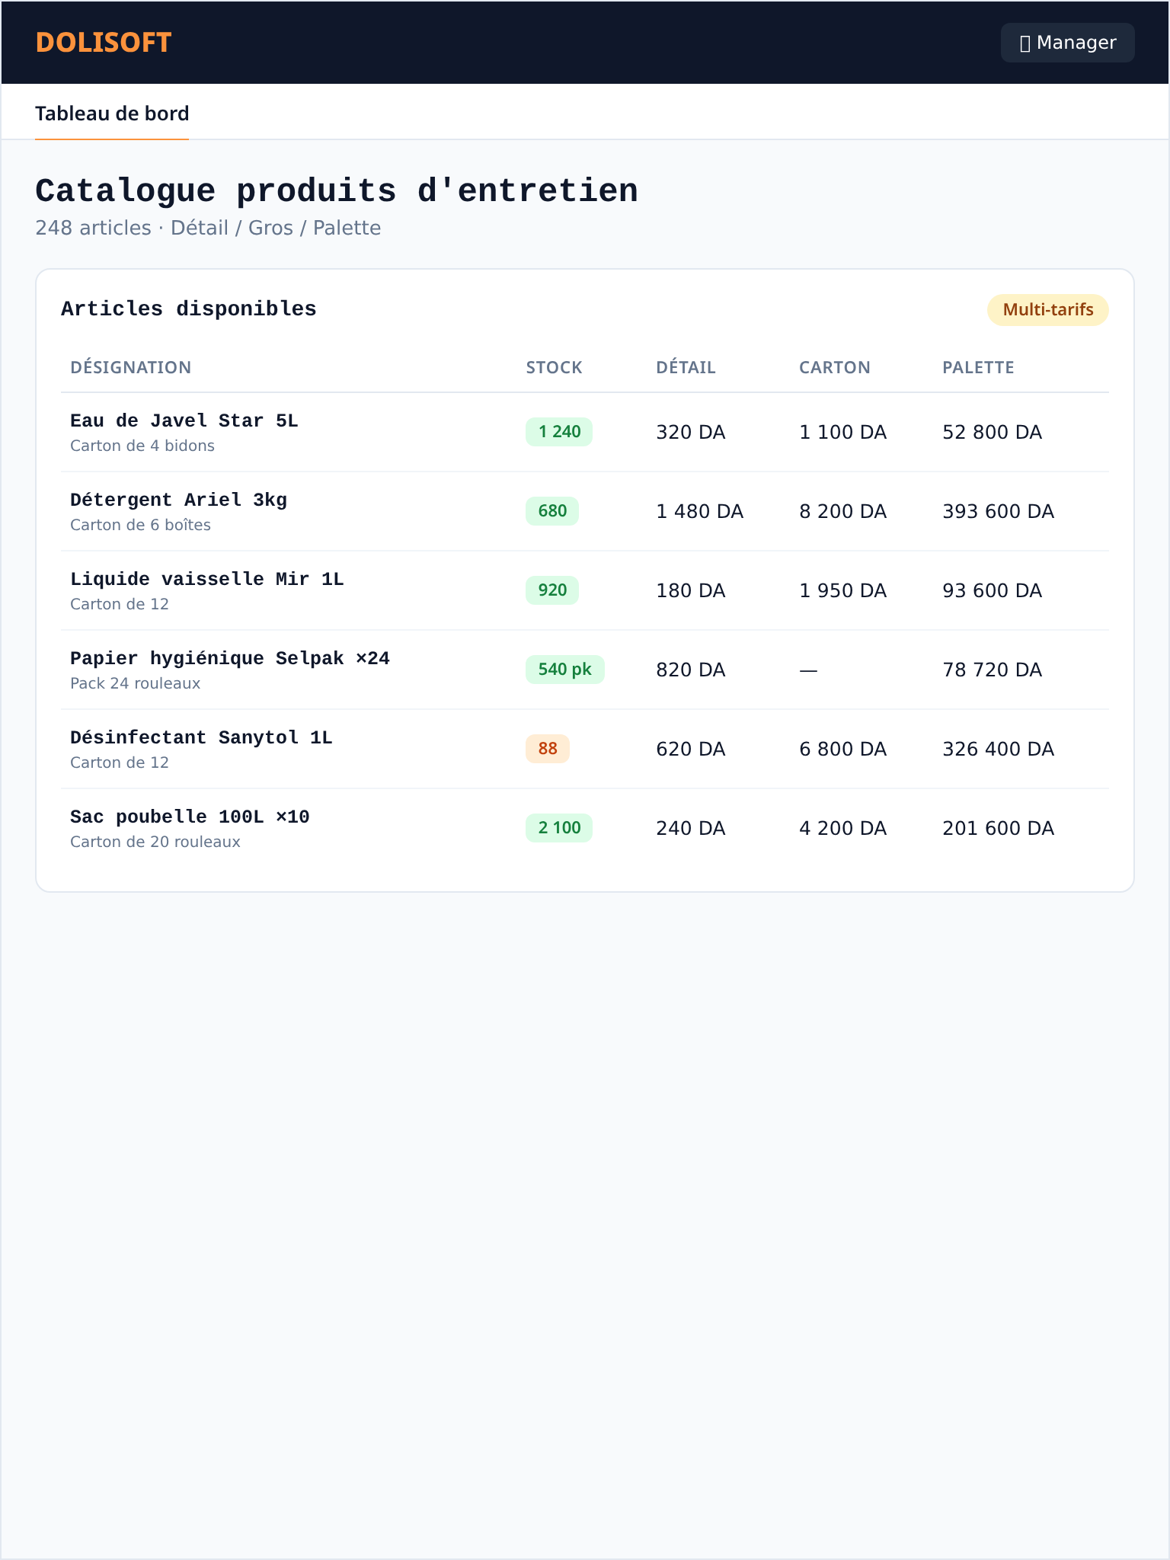Open the Eau de Javel Star 5L row
The width and height of the screenshot is (1170, 1560).
585,432
